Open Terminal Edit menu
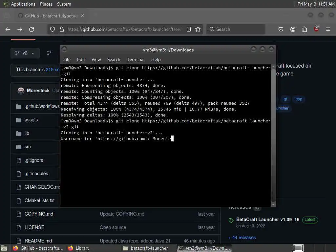Image resolution: width=336 pixels, height=252 pixels. point(81,60)
